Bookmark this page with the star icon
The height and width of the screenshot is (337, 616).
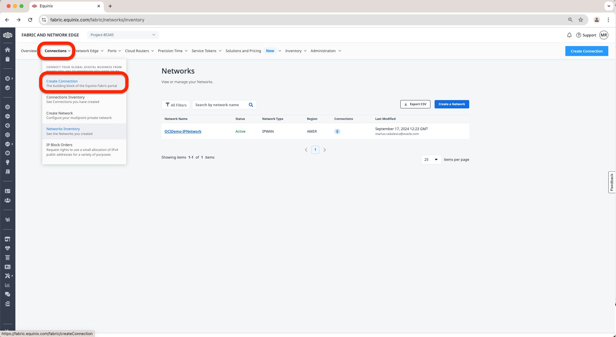coord(581,20)
